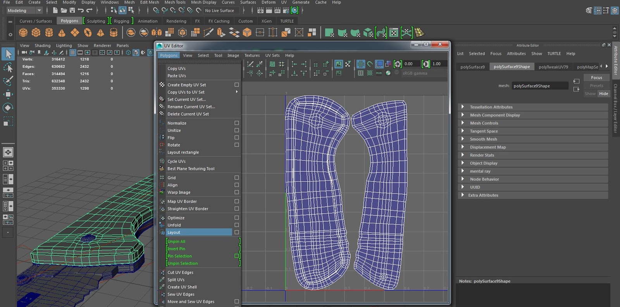
Task: Toggle image display in UV Editor toolbar
Action: (x=339, y=64)
